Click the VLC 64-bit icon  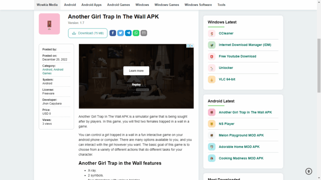tap(212, 79)
